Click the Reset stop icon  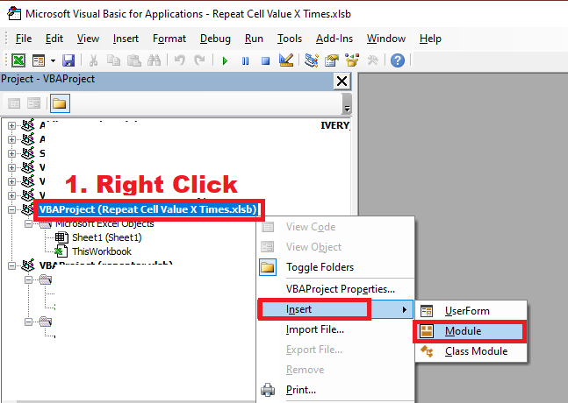pyautogui.click(x=265, y=60)
